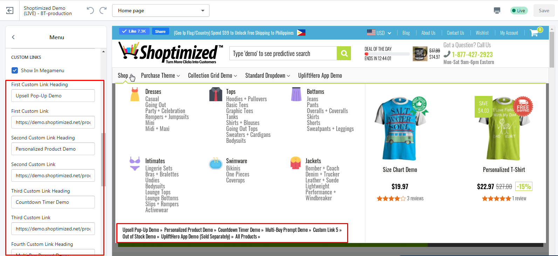The image size is (558, 256).
Task: Call the 1-877-427-2923 phone number
Action: pos(472,54)
